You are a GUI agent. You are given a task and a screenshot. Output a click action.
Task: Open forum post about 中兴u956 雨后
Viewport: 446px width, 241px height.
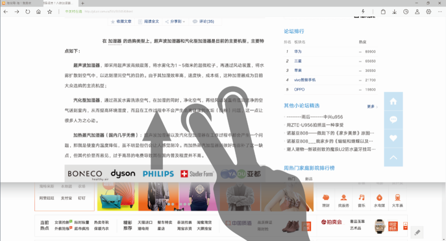tap(314, 117)
